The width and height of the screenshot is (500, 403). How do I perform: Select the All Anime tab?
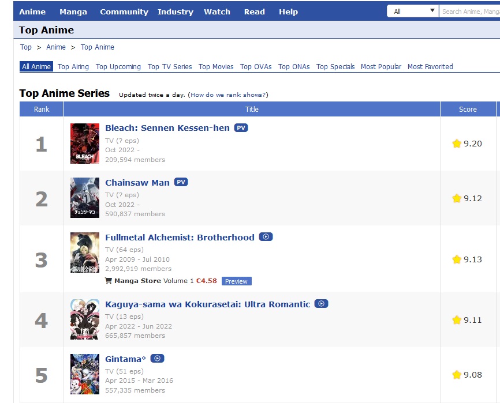click(x=36, y=66)
